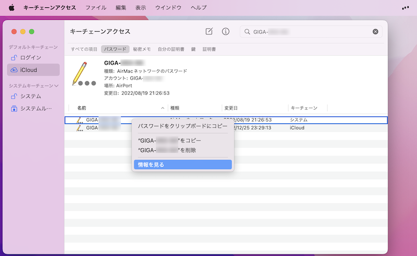The image size is (417, 256).
Task: Switch to the パスワード tab
Action: click(115, 49)
